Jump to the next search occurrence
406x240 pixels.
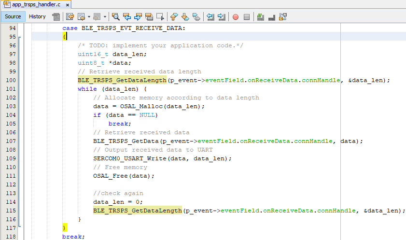138,16
